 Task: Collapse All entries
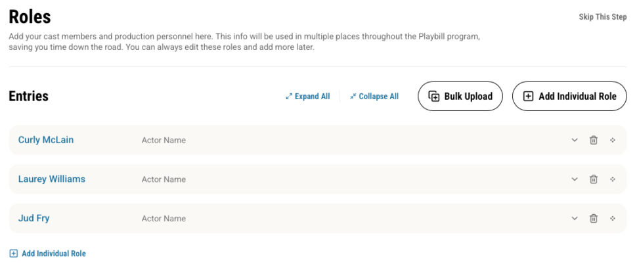tap(374, 97)
